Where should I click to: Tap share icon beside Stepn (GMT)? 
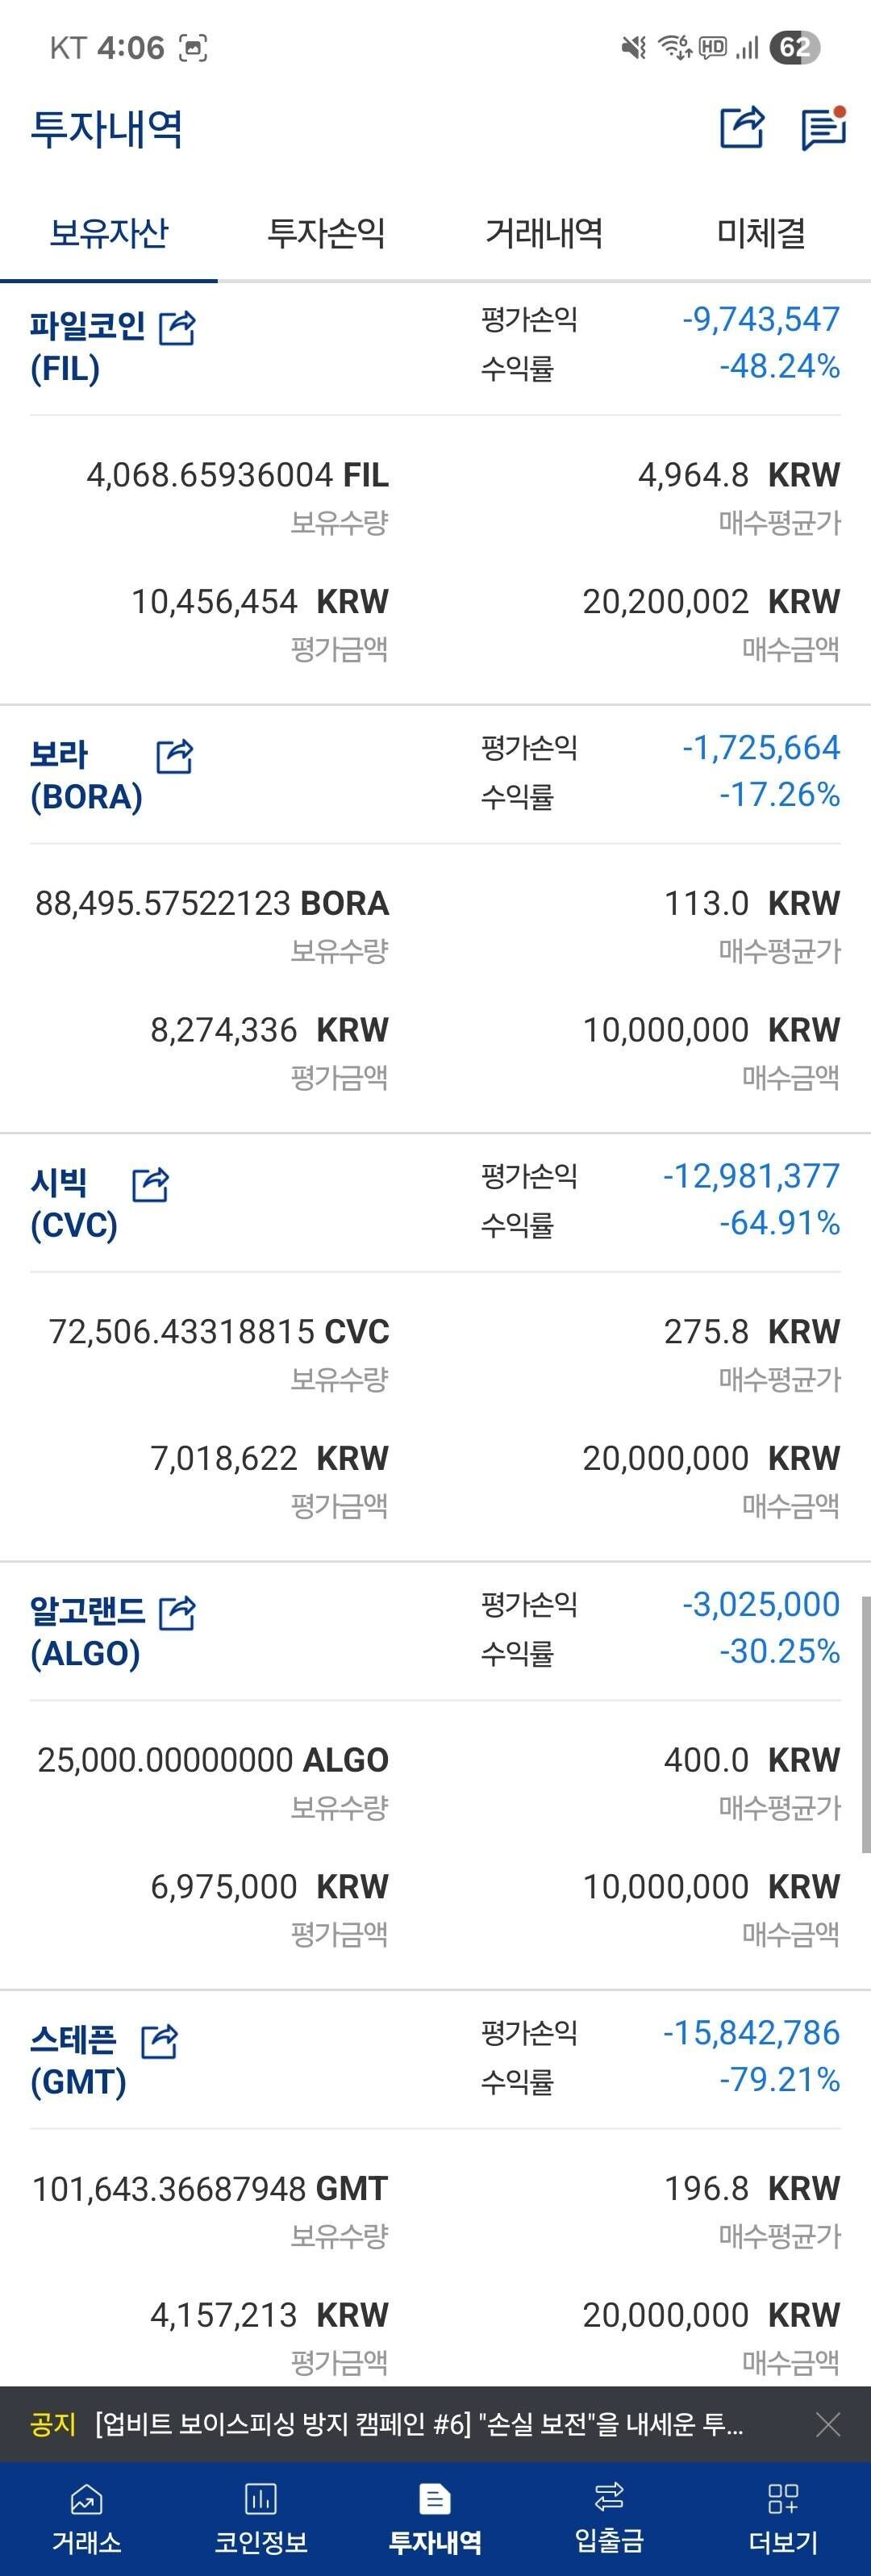160,2041
